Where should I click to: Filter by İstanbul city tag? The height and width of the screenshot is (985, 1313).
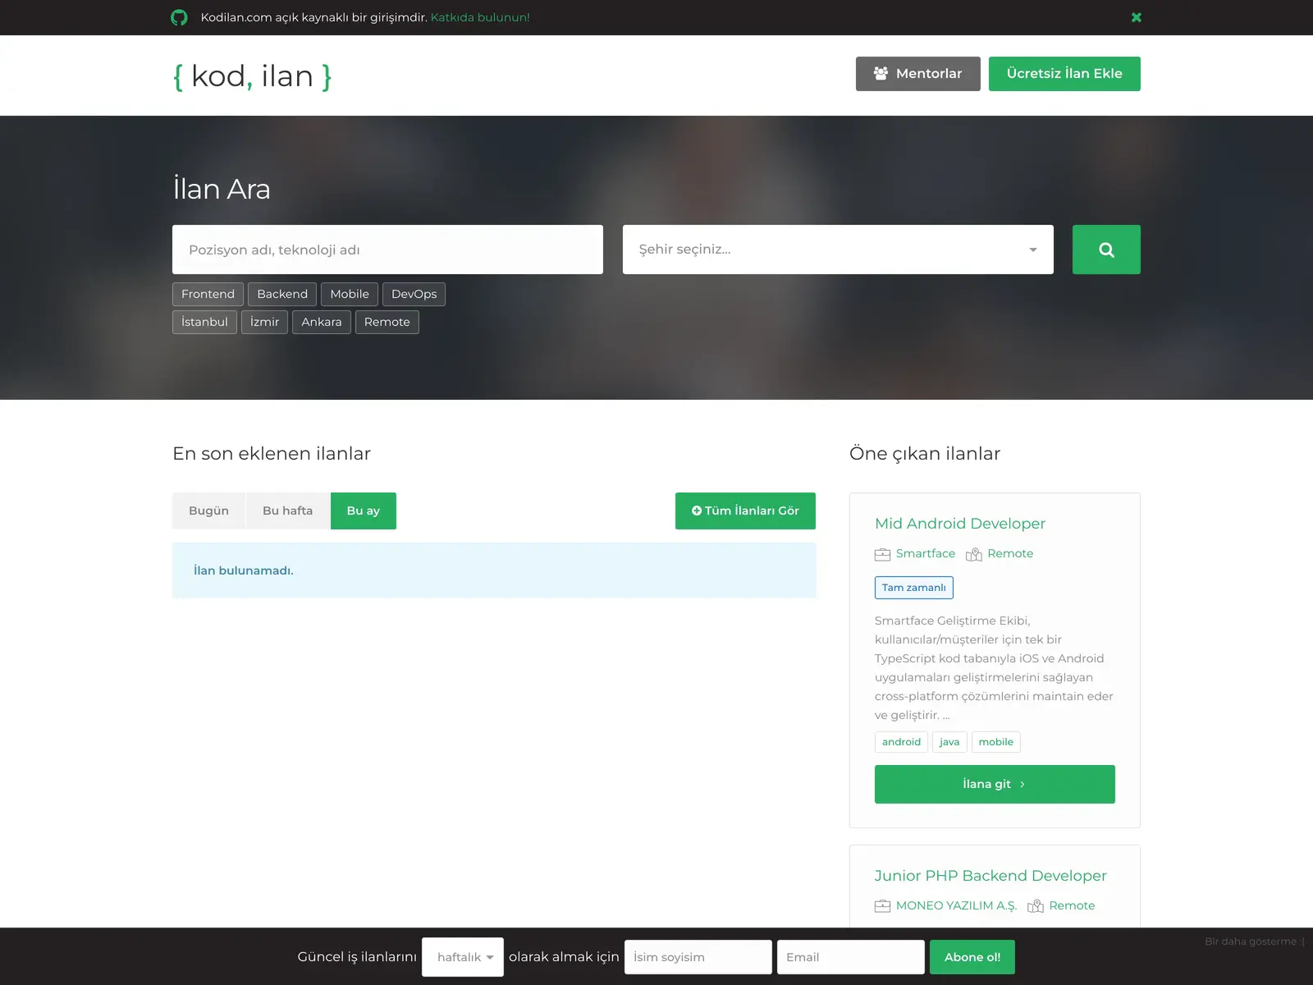click(x=204, y=322)
